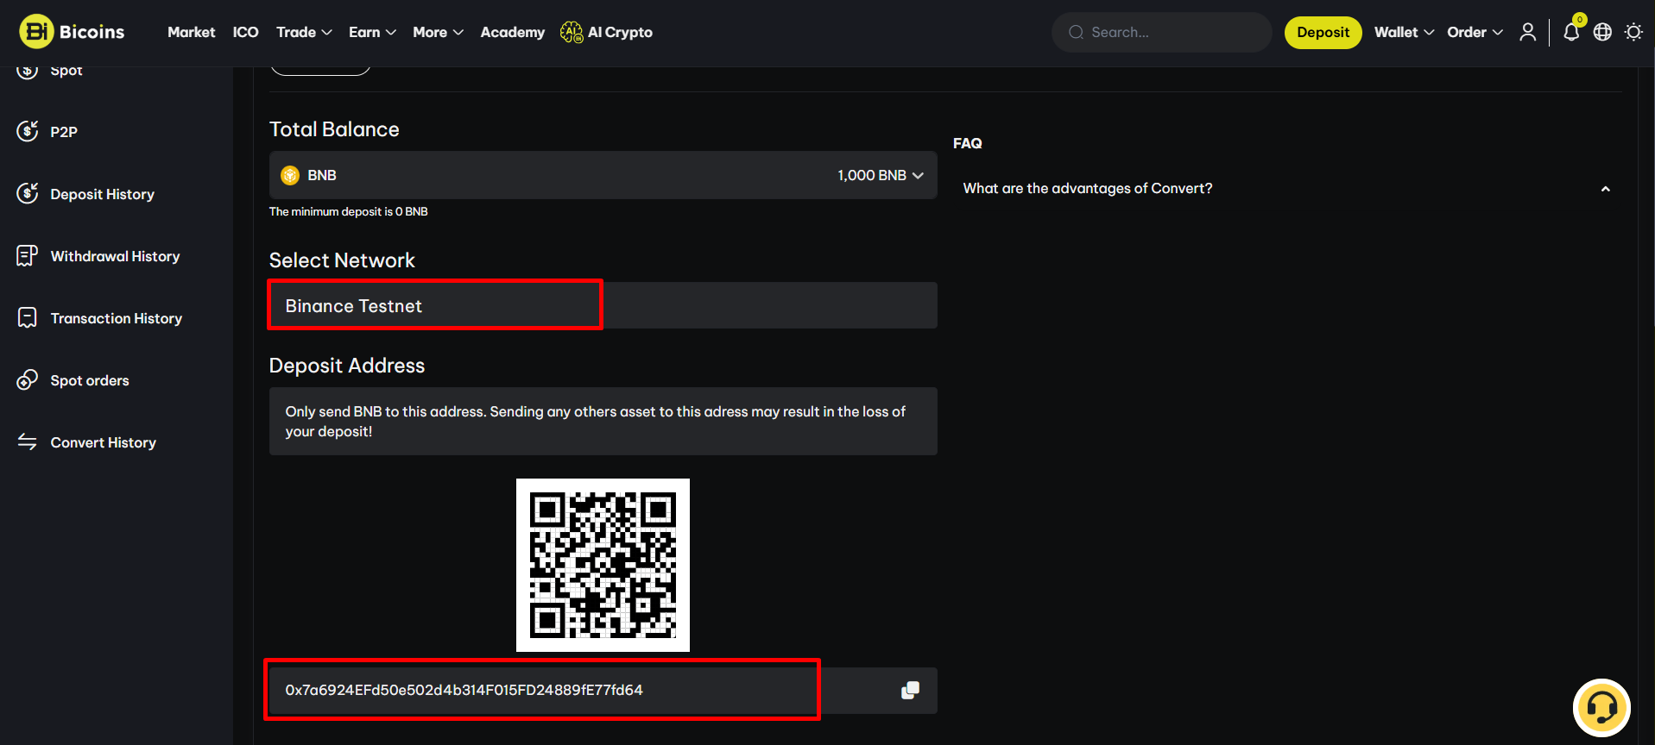
Task: Expand the Wallet dropdown
Action: 1404,32
